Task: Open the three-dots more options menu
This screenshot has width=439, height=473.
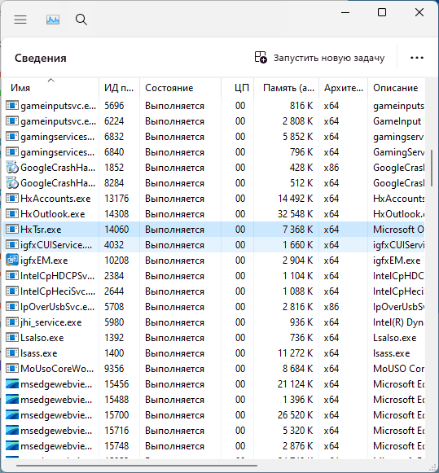Action: pyautogui.click(x=417, y=58)
